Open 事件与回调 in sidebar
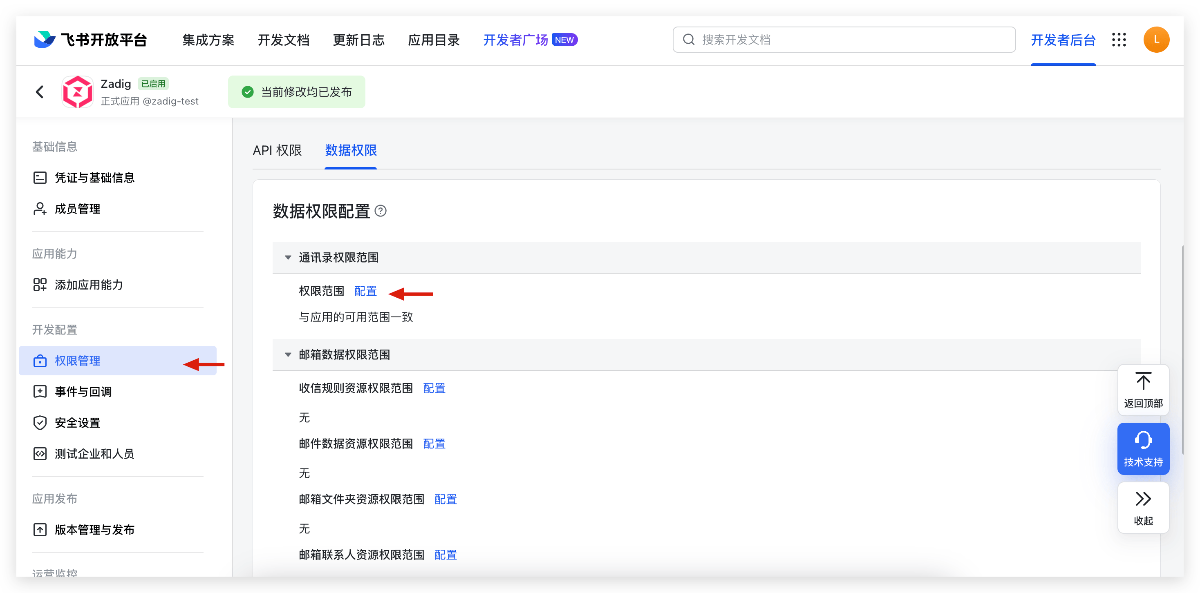Screen dimensions: 1200x593 click(83, 392)
